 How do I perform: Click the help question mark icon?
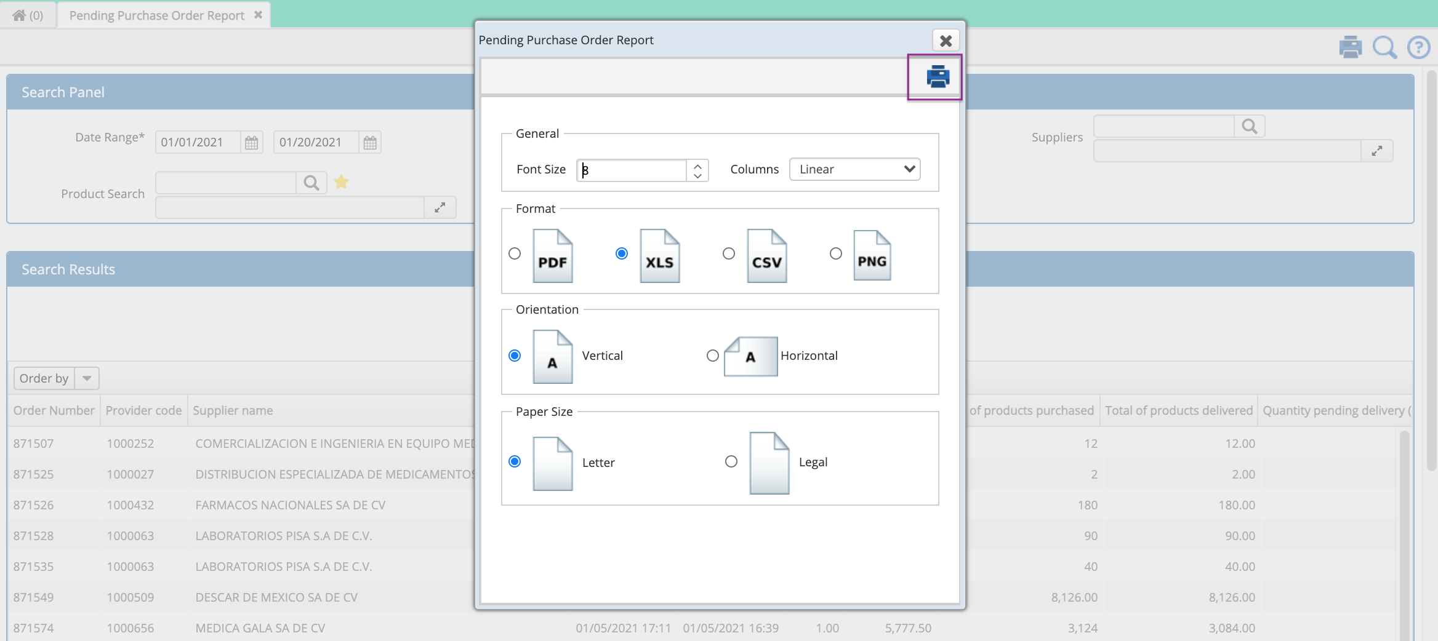pos(1418,47)
